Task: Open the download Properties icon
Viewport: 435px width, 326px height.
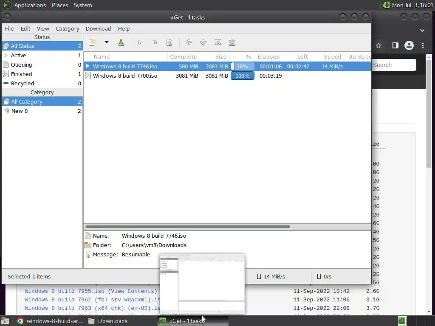Action: [x=169, y=42]
